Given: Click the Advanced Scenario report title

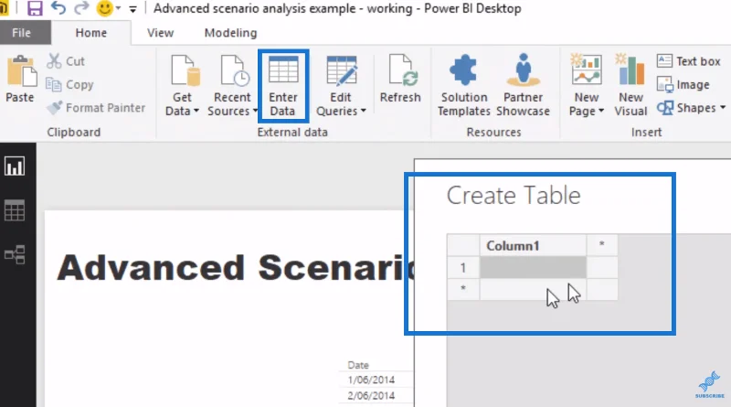Looking at the screenshot, I should (x=236, y=267).
